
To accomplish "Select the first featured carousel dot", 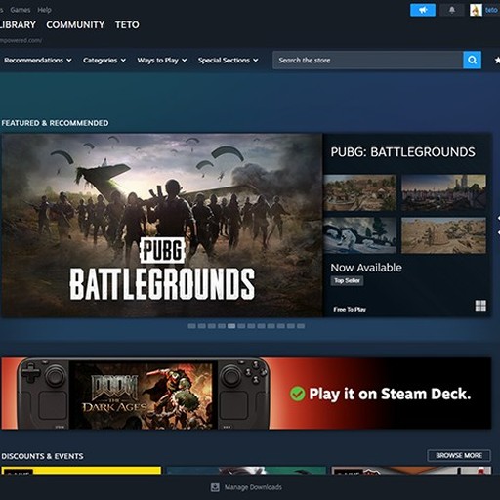I will point(191,326).
